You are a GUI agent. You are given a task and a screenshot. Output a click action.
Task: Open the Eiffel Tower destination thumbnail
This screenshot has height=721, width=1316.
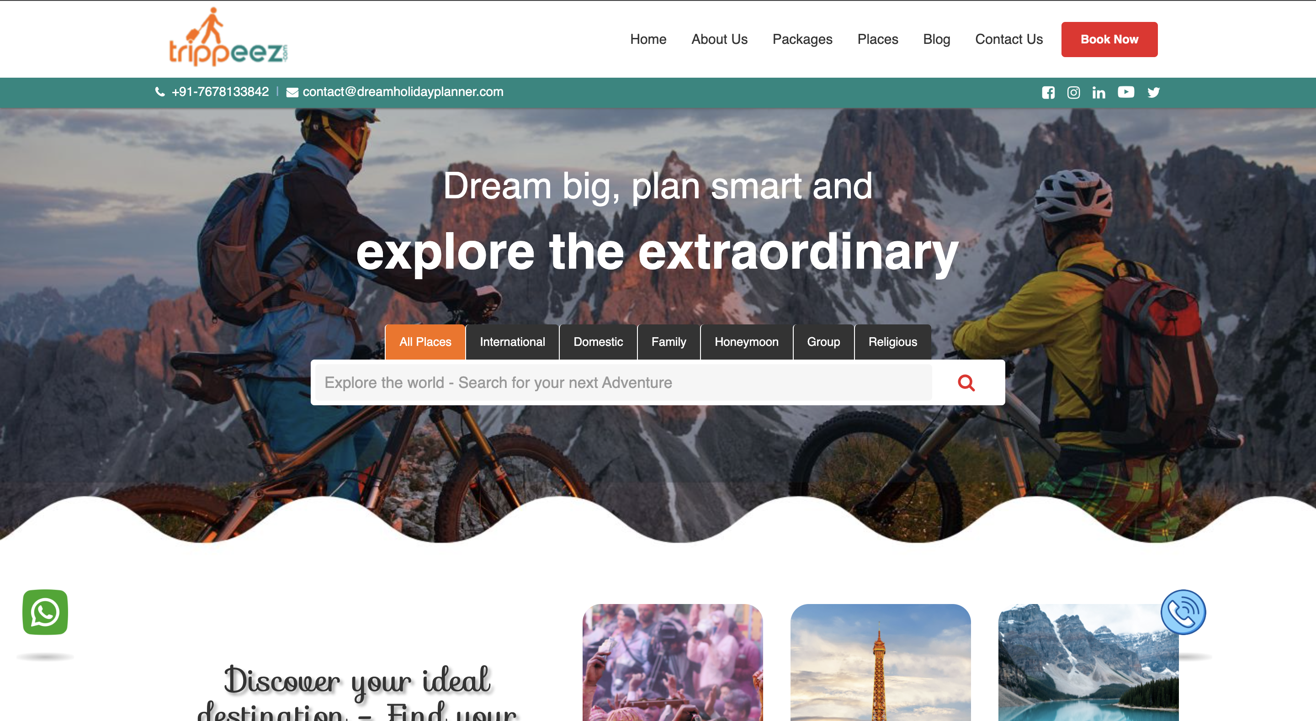click(880, 662)
